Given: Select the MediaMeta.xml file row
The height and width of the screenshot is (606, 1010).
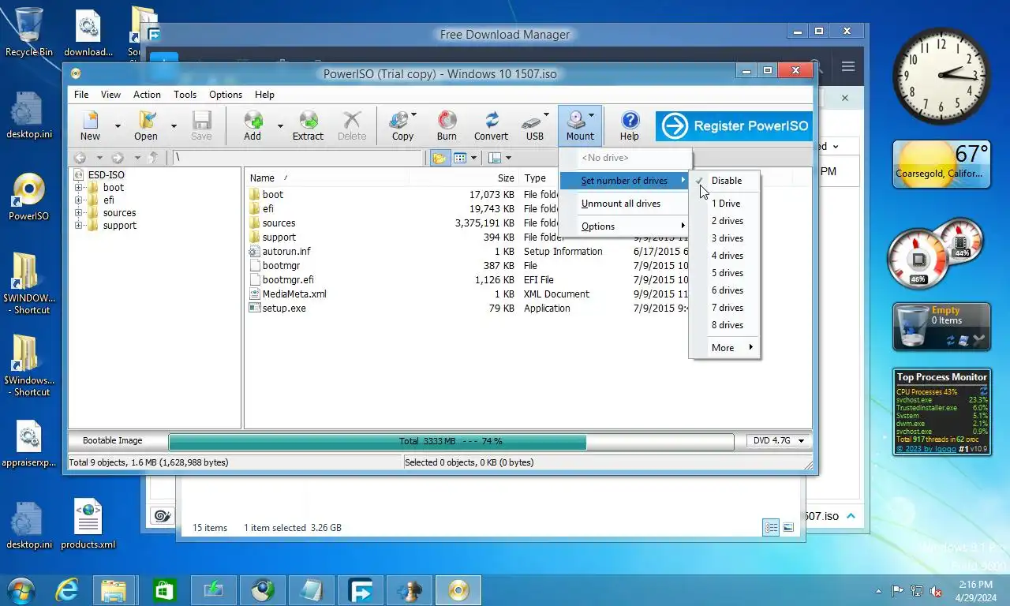Looking at the screenshot, I should coord(294,294).
